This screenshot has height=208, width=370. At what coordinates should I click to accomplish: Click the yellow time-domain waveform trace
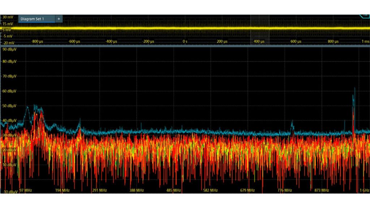pos(145,28)
